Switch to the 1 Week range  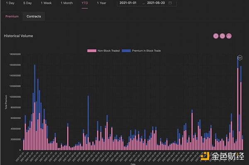click(x=46, y=3)
